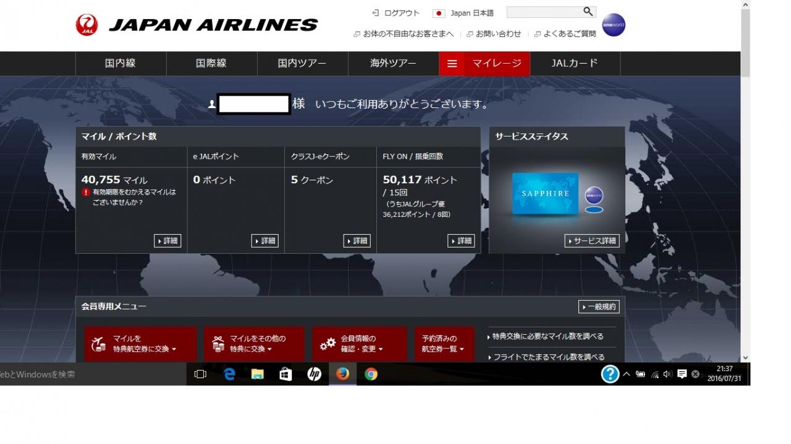Launch Google Chrome from the taskbar

(371, 374)
